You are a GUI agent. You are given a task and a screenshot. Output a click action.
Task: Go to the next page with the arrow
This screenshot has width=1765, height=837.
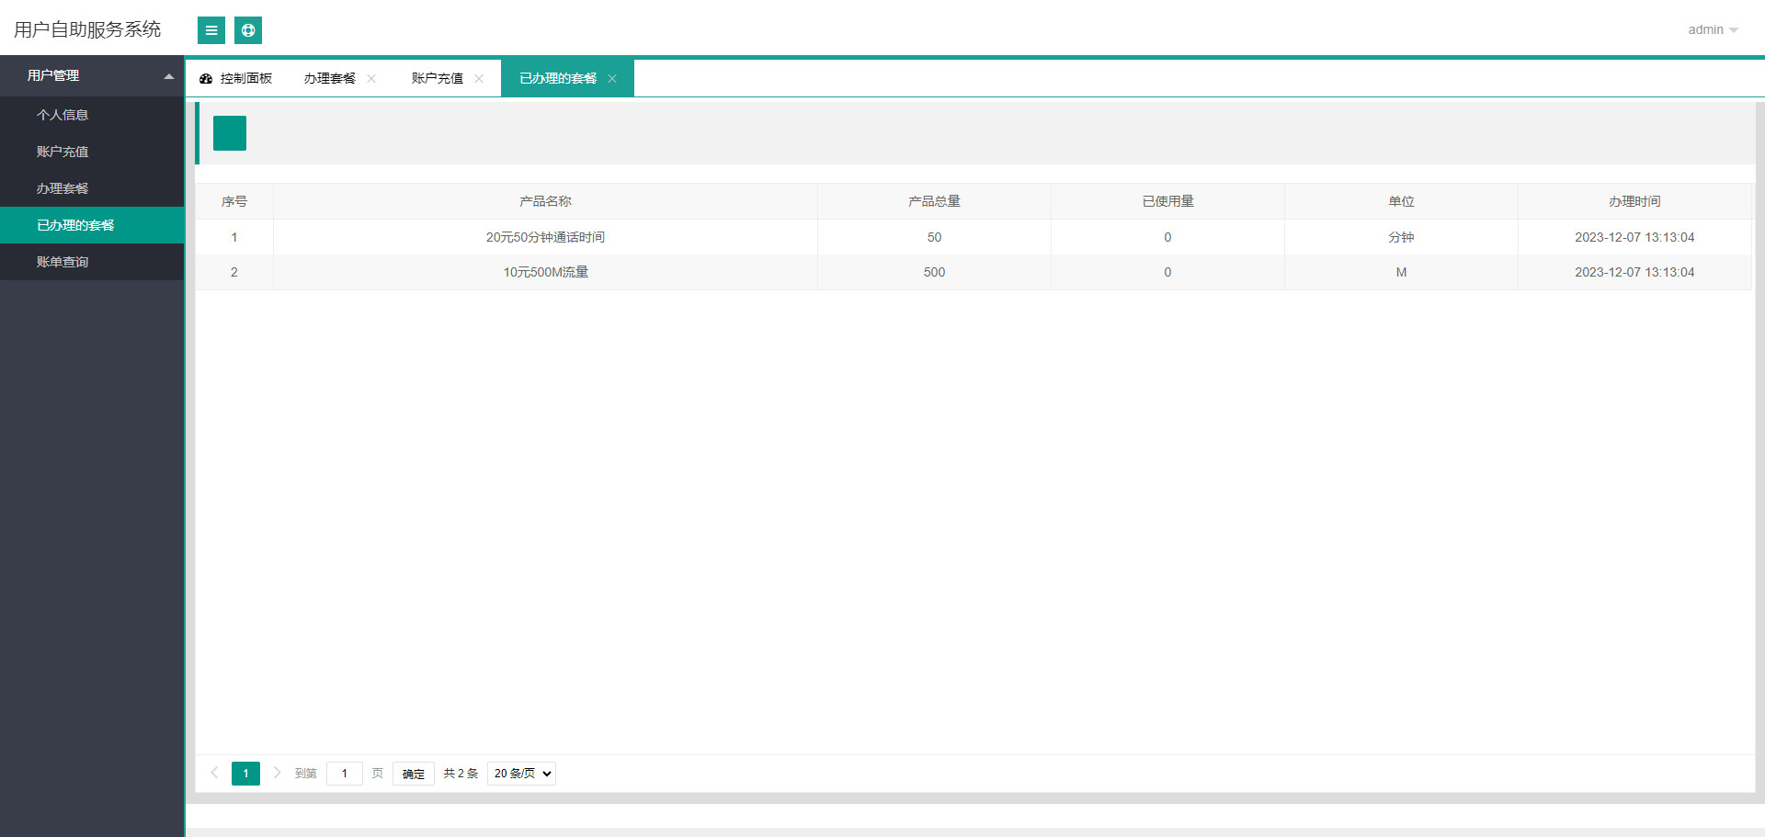(277, 773)
